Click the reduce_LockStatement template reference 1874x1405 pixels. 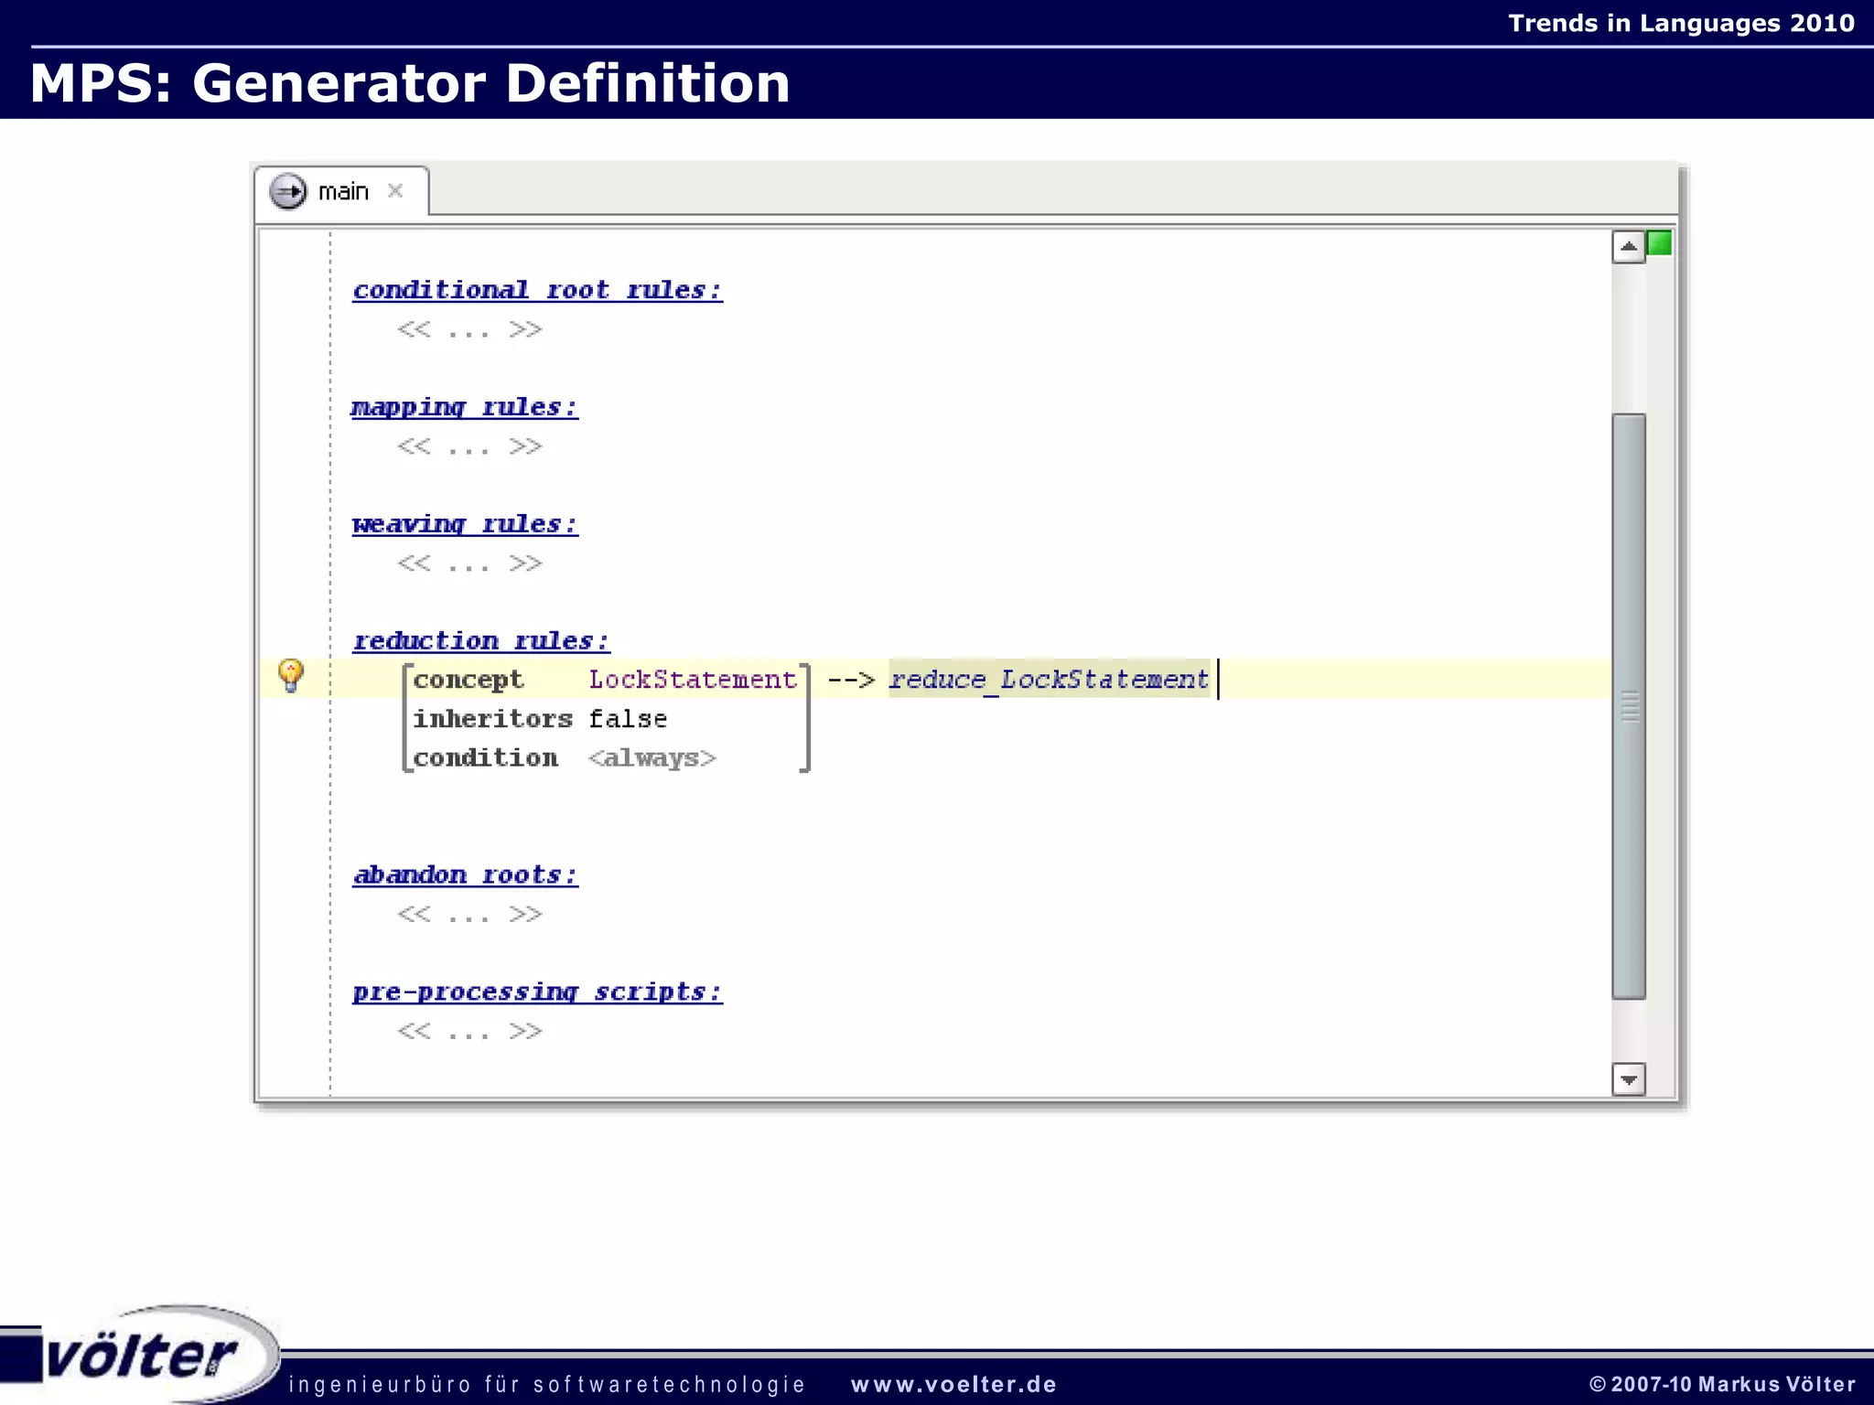click(1050, 679)
